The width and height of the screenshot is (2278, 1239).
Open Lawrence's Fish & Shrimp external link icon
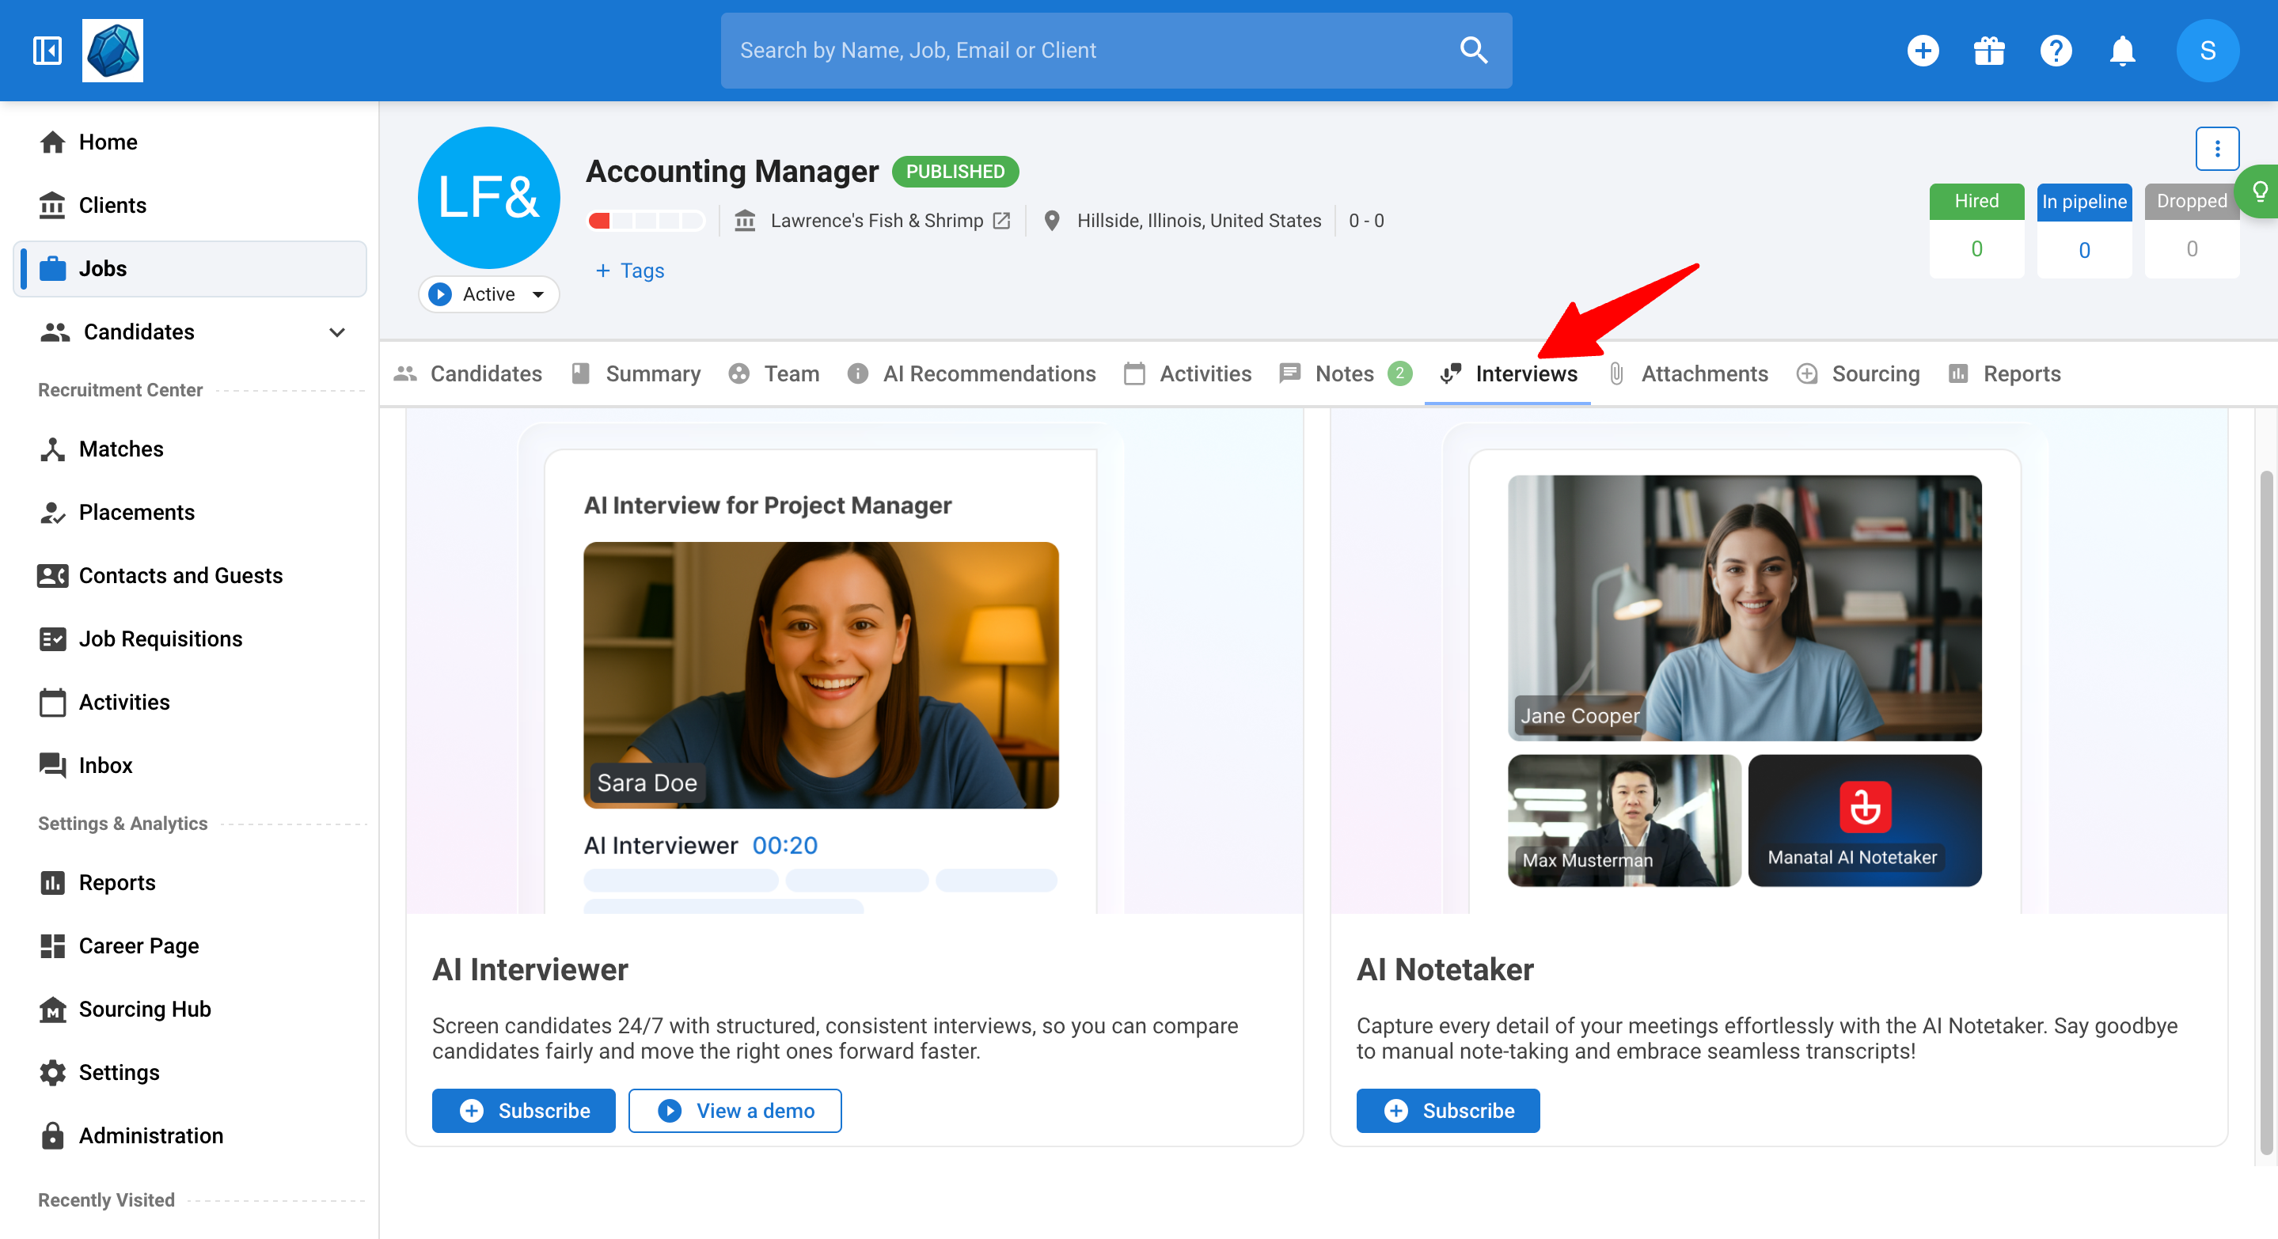click(x=1002, y=221)
